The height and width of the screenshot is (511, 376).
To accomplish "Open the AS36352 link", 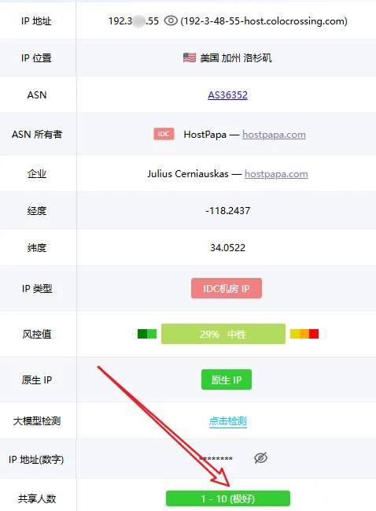I will click(x=227, y=94).
